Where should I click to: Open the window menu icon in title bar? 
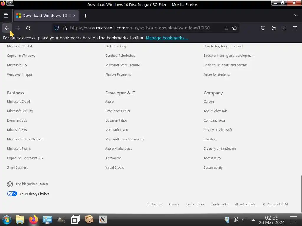coord(10,3)
